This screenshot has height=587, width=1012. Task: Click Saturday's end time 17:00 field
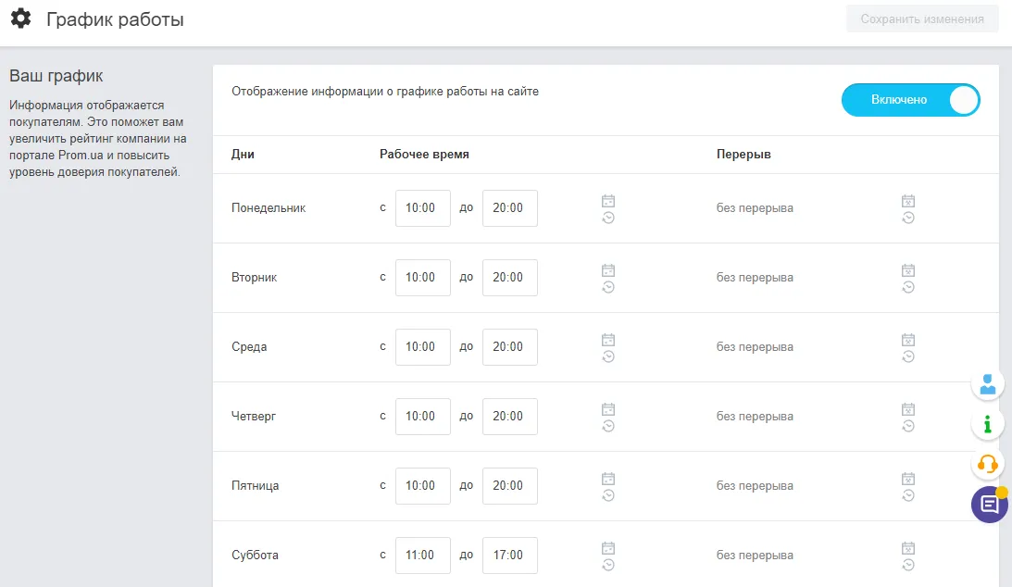pyautogui.click(x=510, y=556)
